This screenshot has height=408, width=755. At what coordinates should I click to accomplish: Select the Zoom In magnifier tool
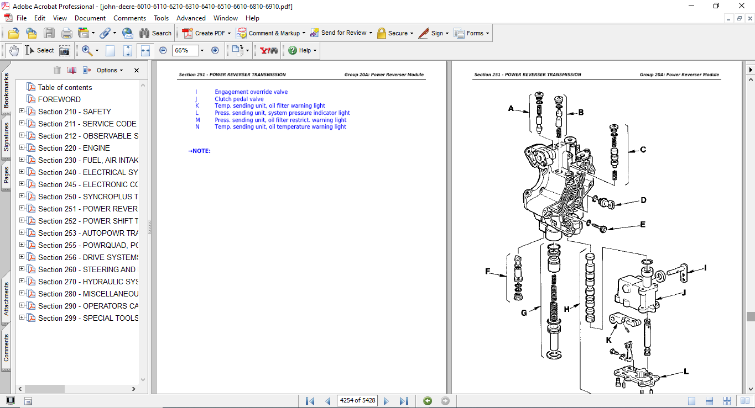pos(86,50)
